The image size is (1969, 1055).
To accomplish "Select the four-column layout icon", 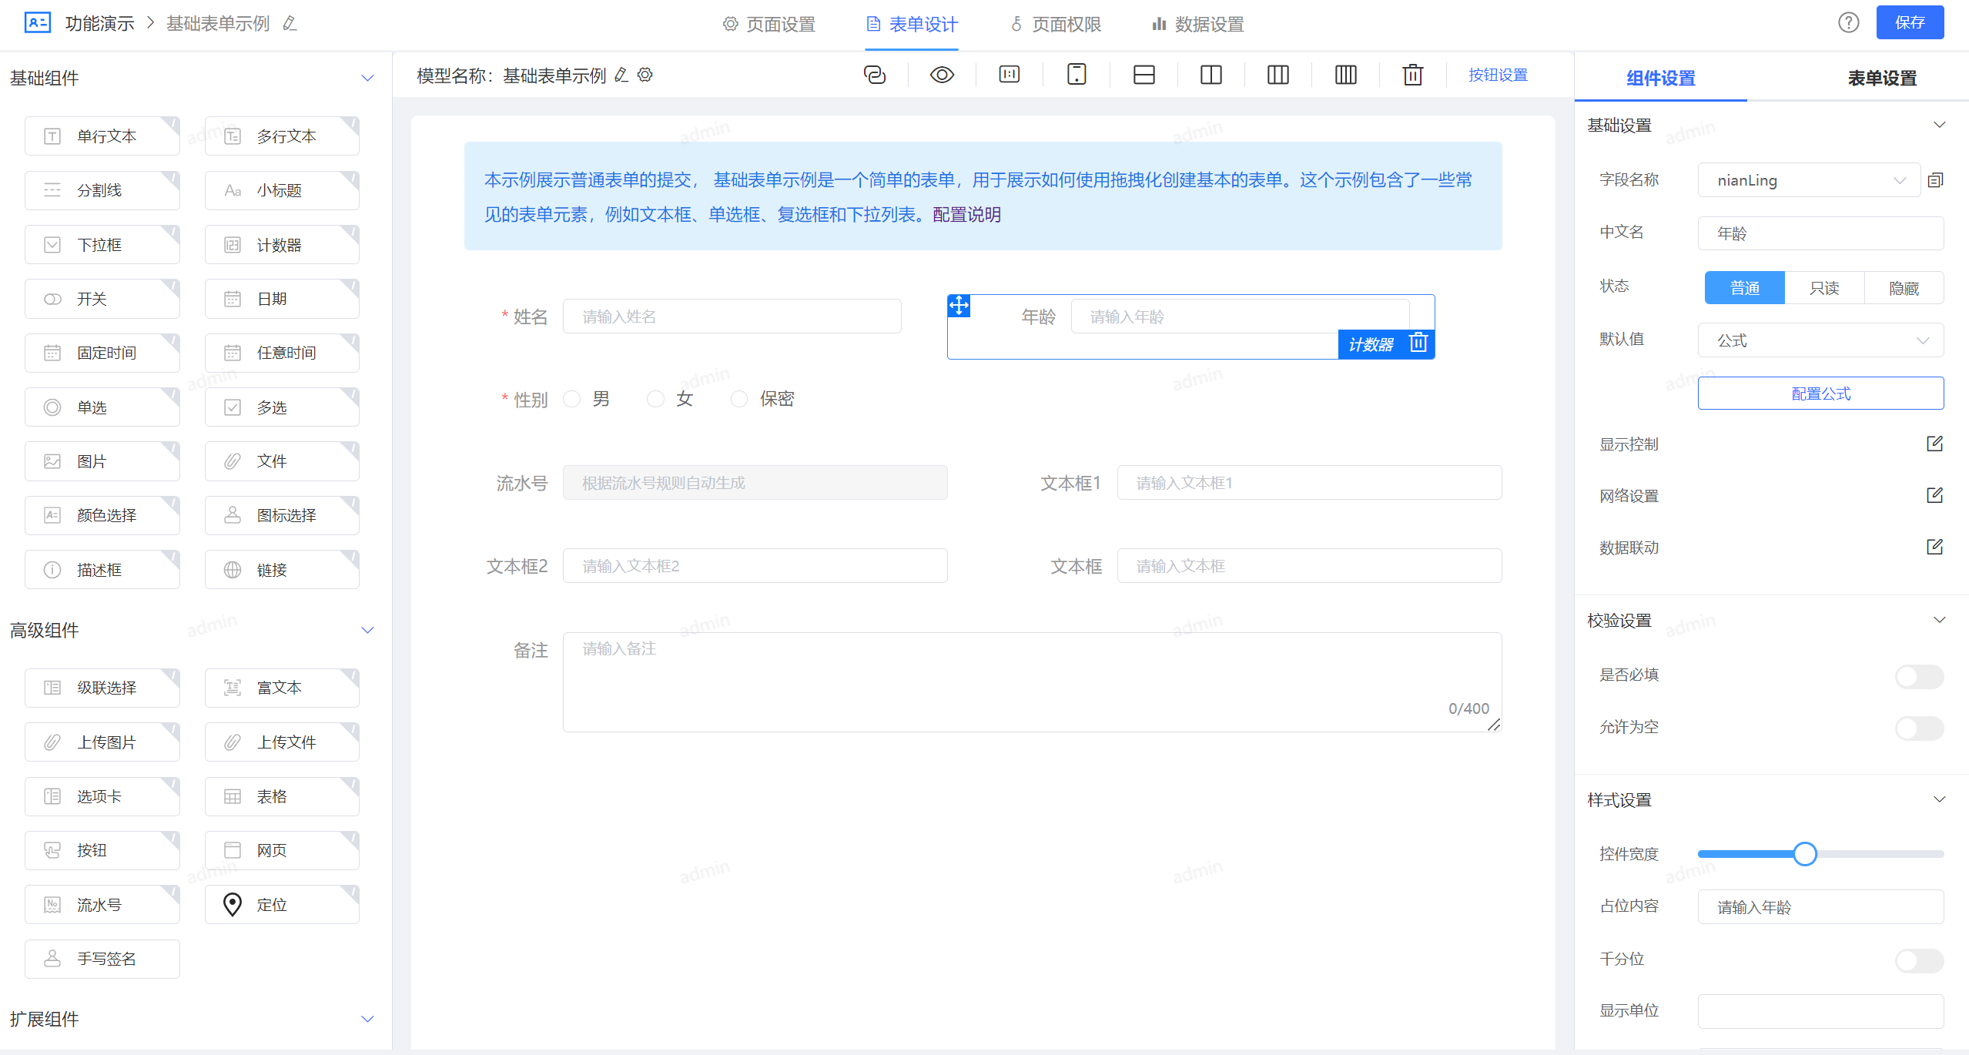I will (1345, 75).
